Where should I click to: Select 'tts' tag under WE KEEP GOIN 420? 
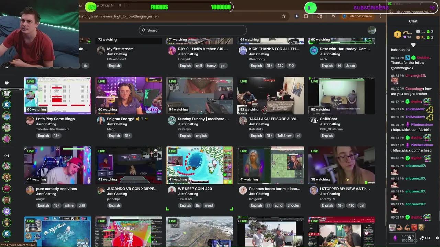coord(198,205)
